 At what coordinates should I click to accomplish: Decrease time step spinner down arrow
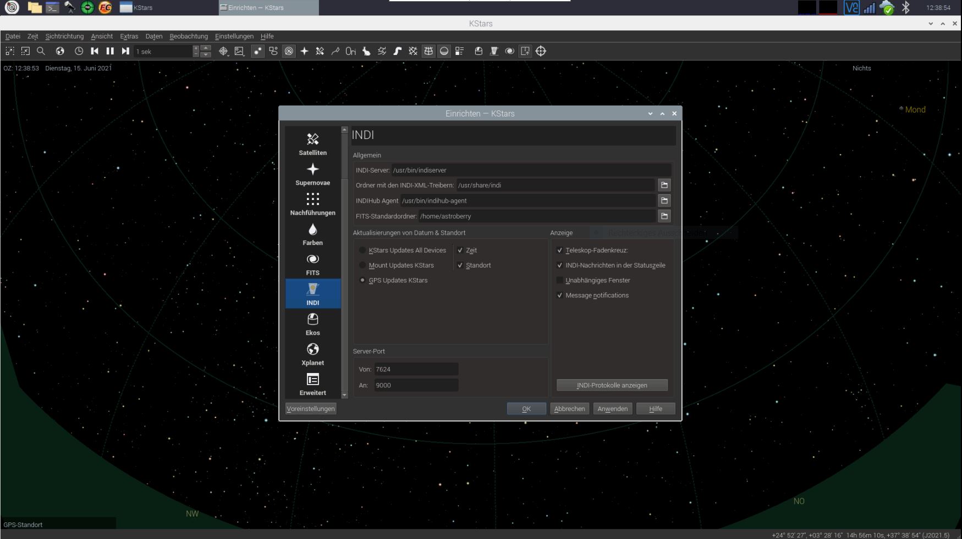pos(206,54)
